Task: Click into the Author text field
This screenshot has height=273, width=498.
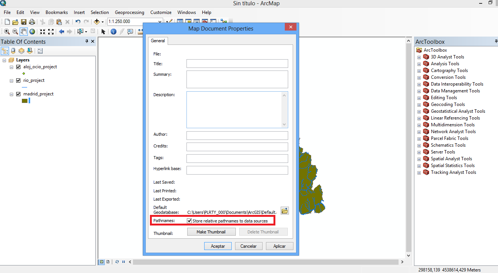Action: point(237,135)
